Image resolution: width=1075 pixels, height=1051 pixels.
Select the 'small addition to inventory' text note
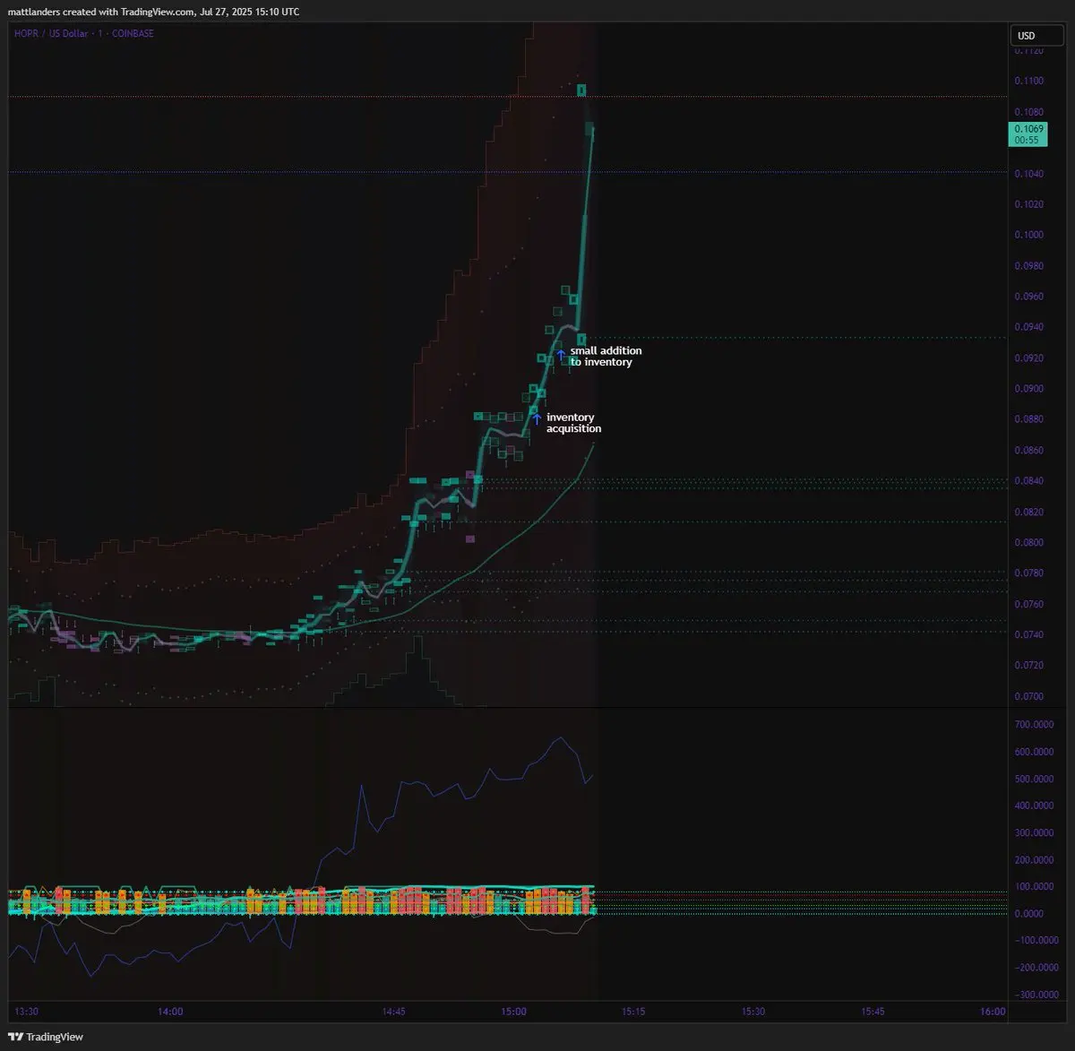point(606,356)
